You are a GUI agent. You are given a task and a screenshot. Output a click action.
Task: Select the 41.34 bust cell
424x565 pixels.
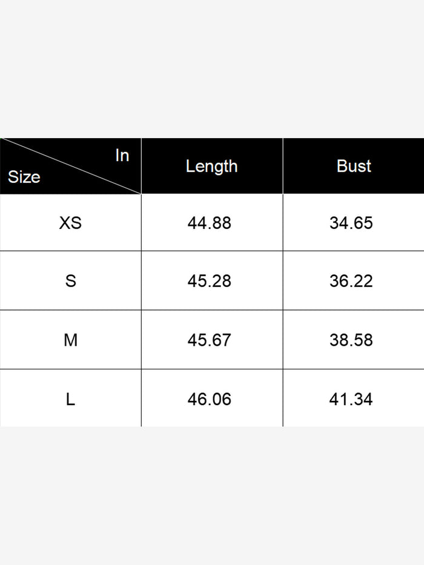coord(351,400)
